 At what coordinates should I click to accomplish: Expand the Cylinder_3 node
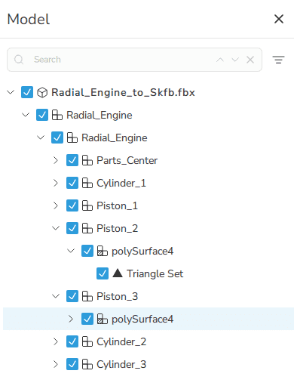(x=56, y=364)
